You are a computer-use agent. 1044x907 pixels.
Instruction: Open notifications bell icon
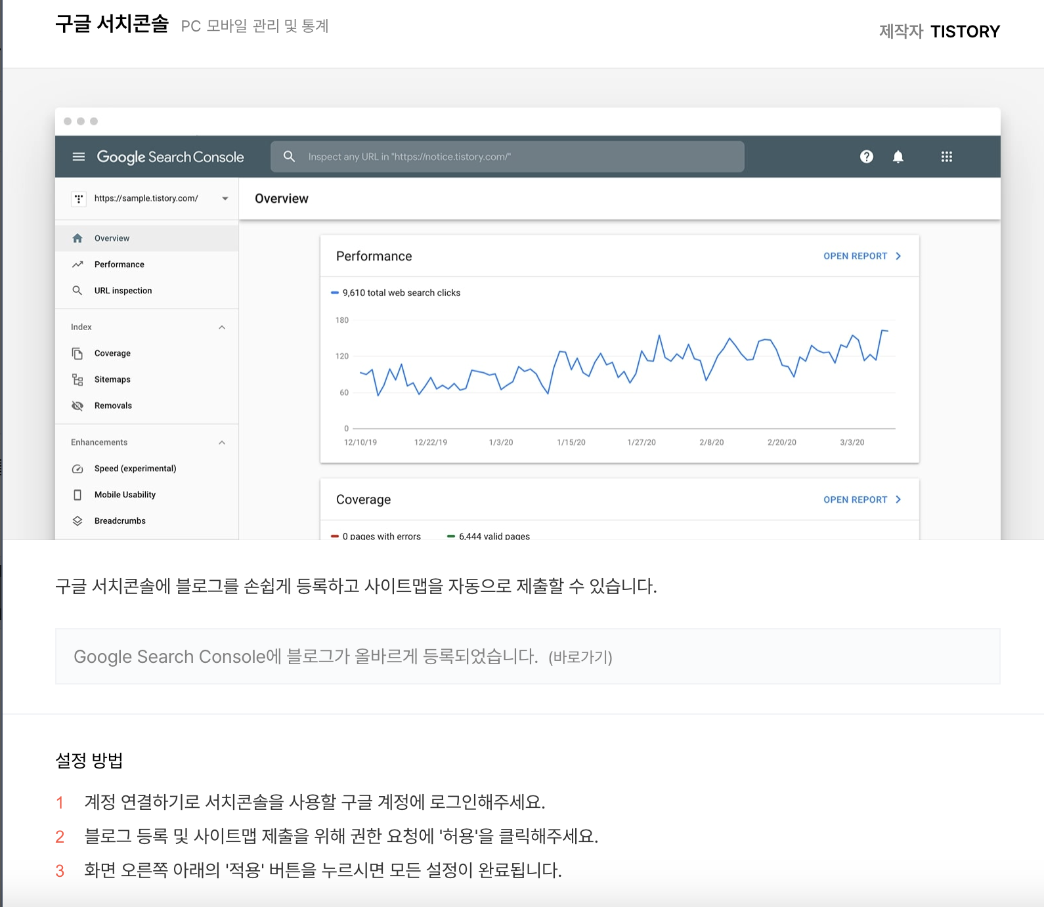pyautogui.click(x=898, y=156)
